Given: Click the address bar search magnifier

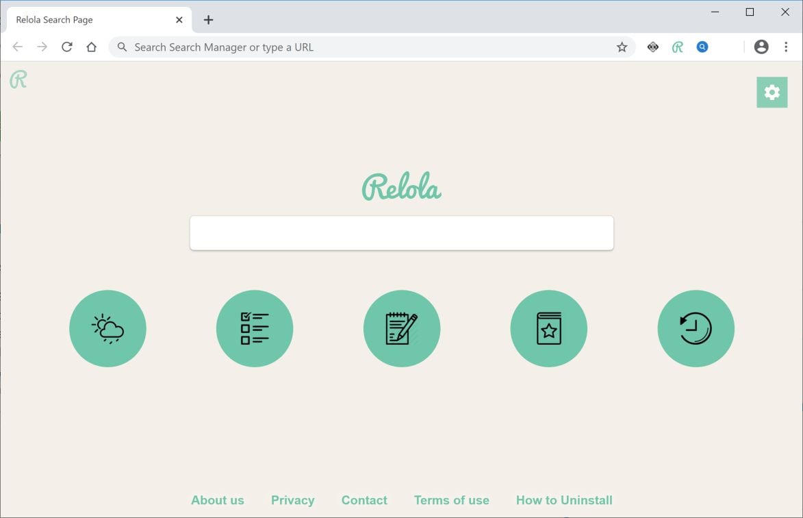Looking at the screenshot, I should (x=122, y=47).
